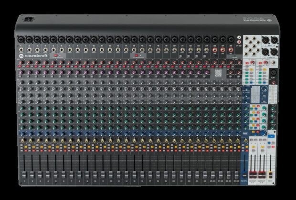Click the channel 1 purple knob
Image resolution: width=296 pixels, height=200 pixels.
[x=21, y=72]
